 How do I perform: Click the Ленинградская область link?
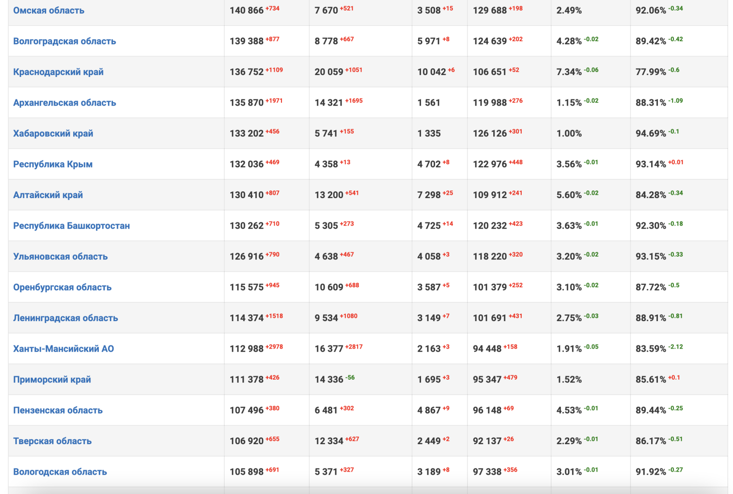(x=65, y=318)
